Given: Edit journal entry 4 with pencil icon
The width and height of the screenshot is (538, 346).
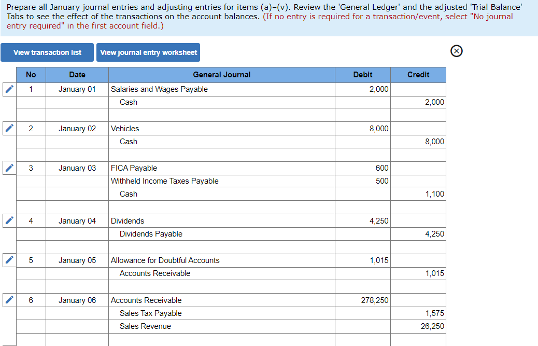Looking at the screenshot, I should (x=9, y=220).
